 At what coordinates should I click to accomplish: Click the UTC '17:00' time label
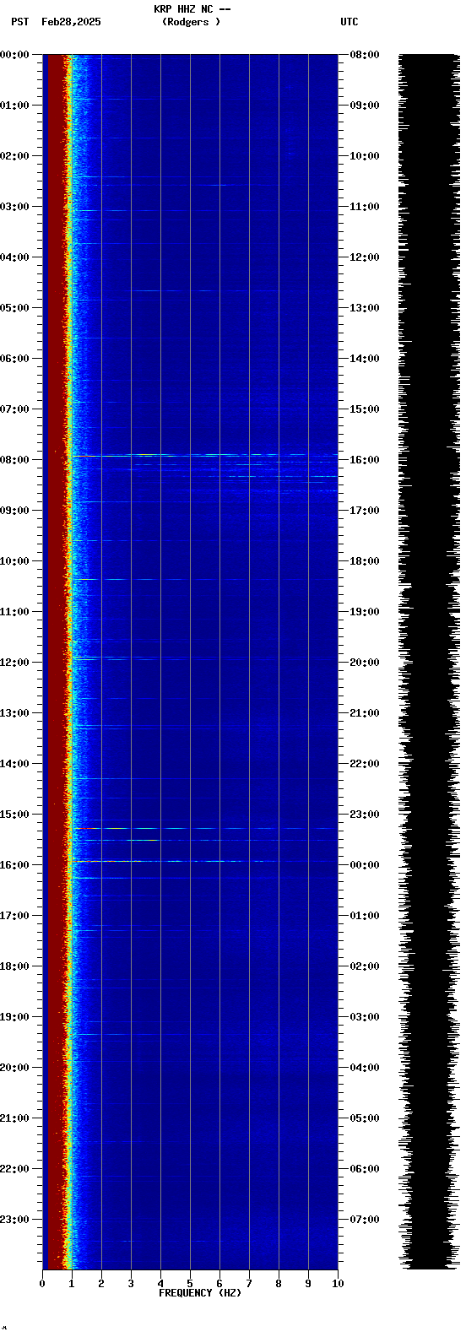(x=365, y=511)
